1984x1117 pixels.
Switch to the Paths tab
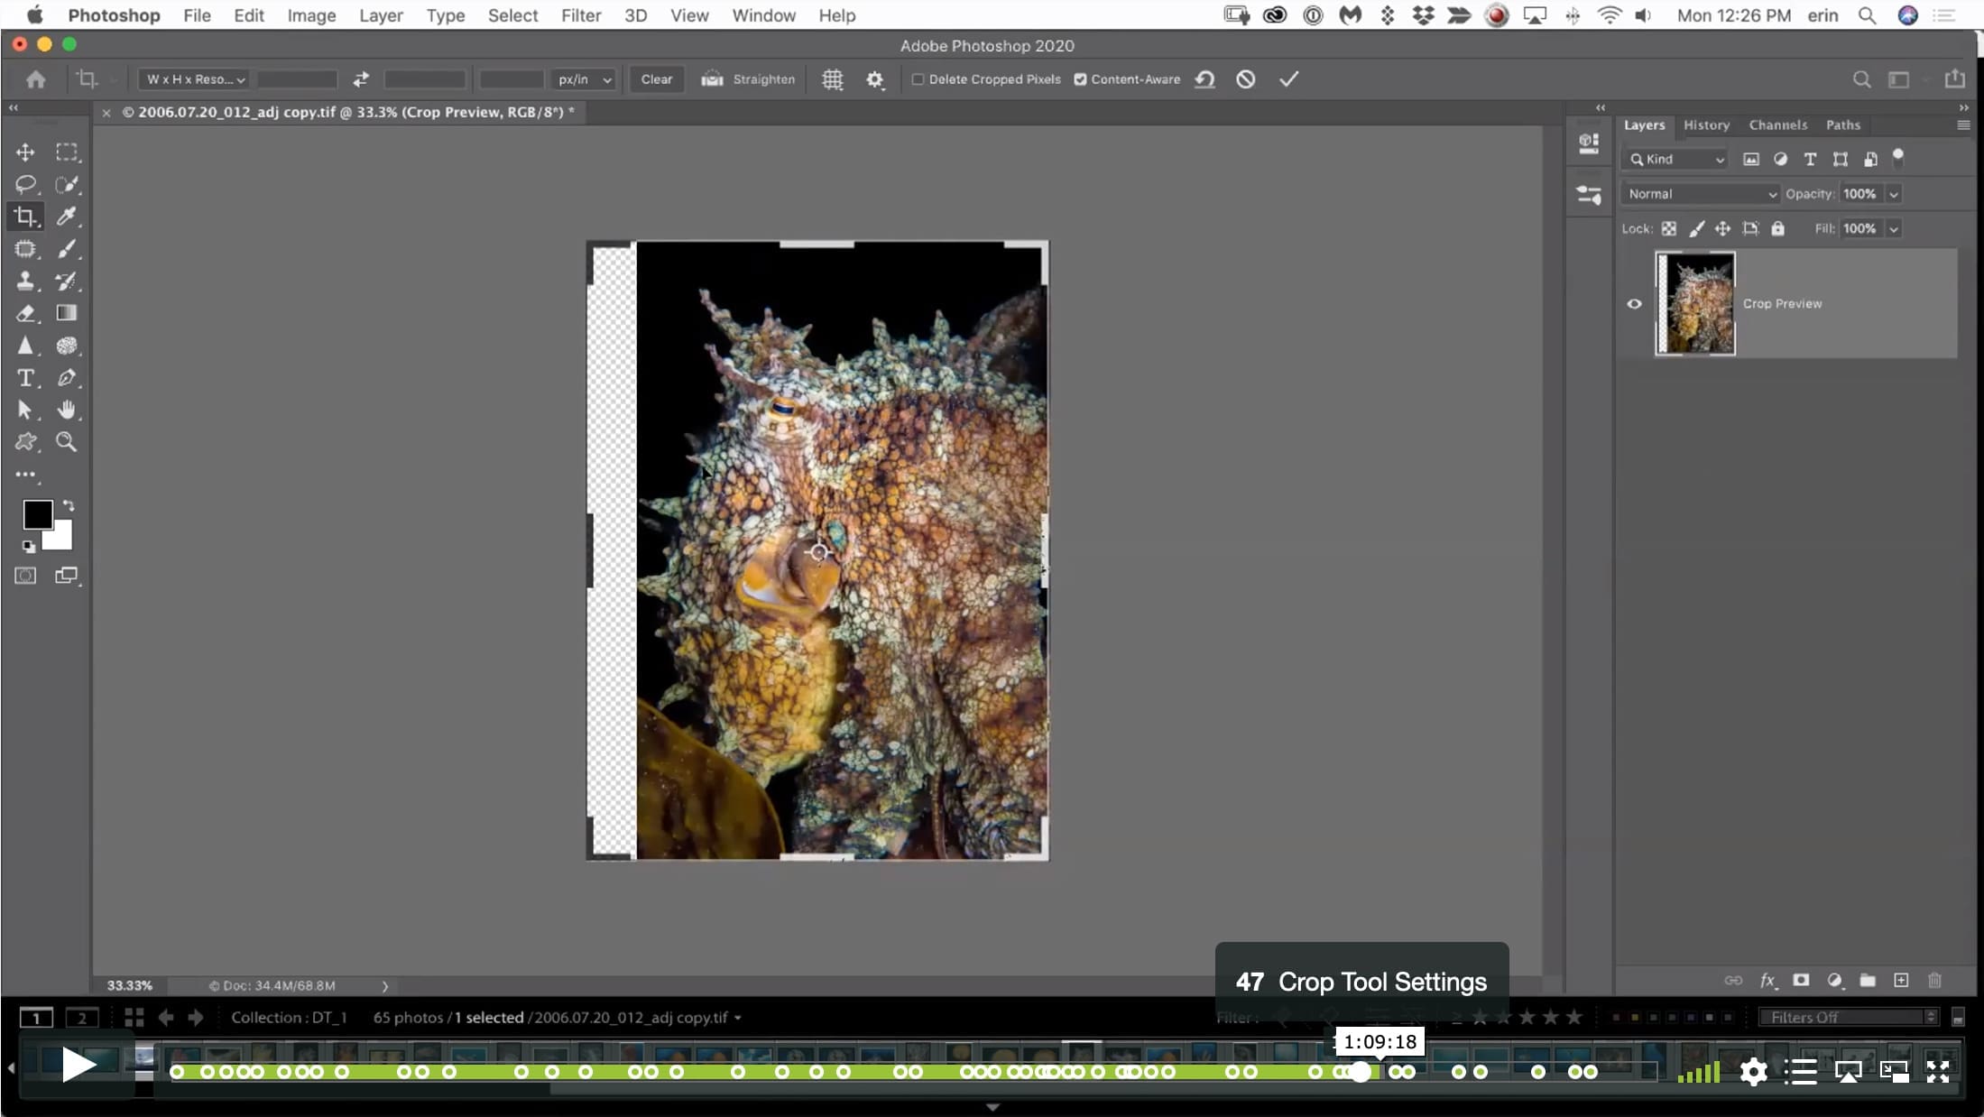(x=1842, y=125)
